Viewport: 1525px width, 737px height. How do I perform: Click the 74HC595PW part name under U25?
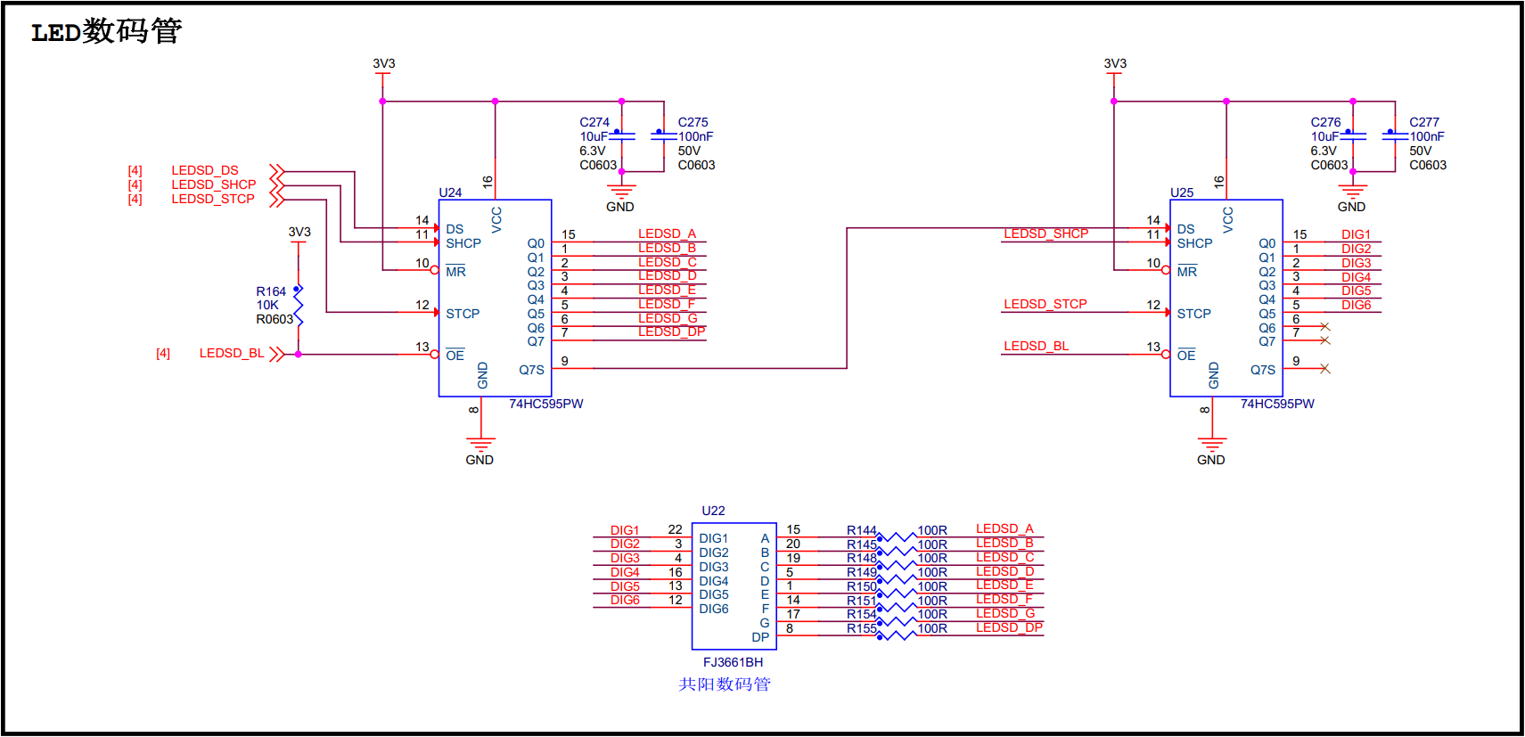click(x=1277, y=404)
